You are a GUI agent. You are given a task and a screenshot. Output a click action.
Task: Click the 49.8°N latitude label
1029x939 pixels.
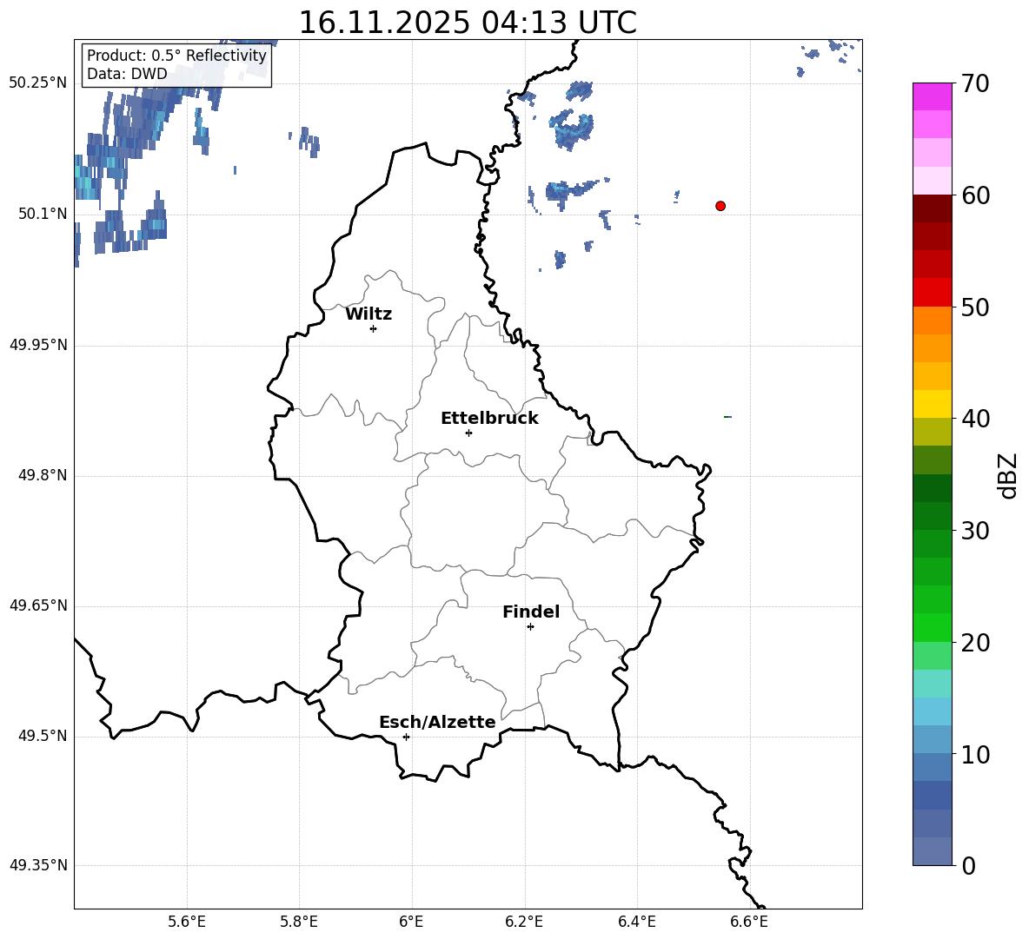click(x=42, y=475)
